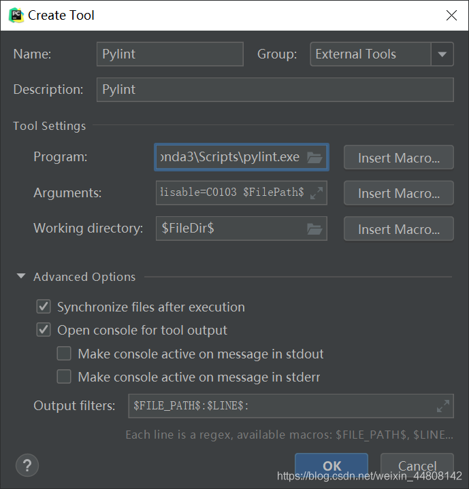The width and height of the screenshot is (469, 489).
Task: Expand the Arguments field editor icon
Action: coord(317,193)
